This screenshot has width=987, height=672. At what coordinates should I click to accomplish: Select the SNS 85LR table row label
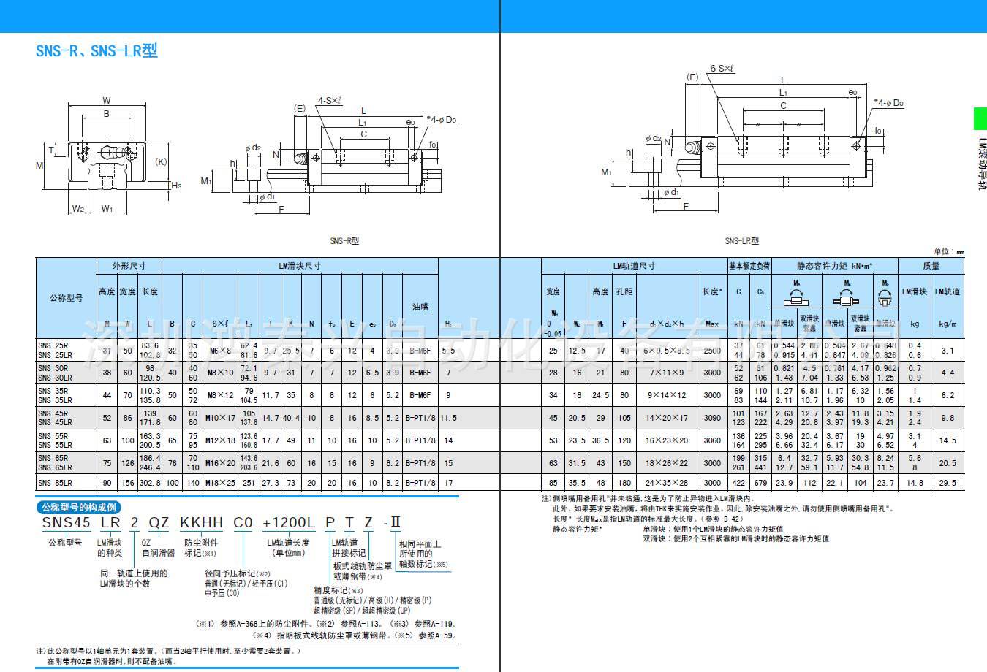coord(56,483)
